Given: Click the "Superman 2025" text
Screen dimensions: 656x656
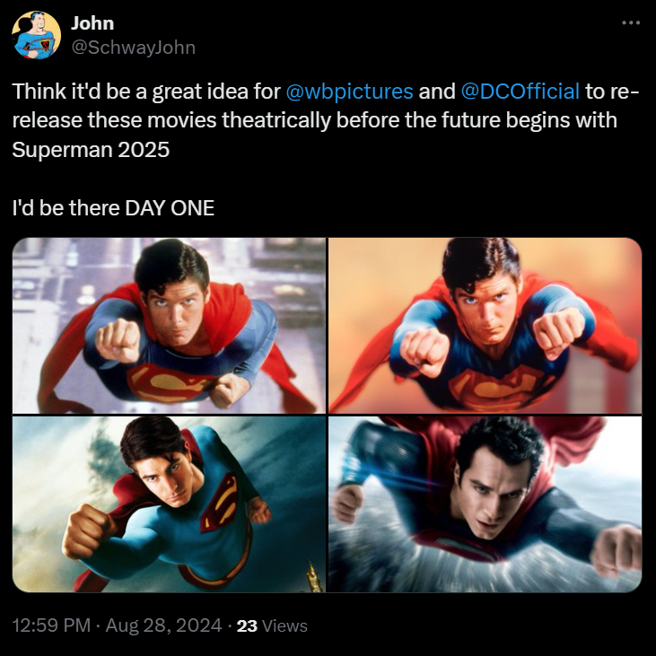Looking at the screenshot, I should (x=91, y=150).
